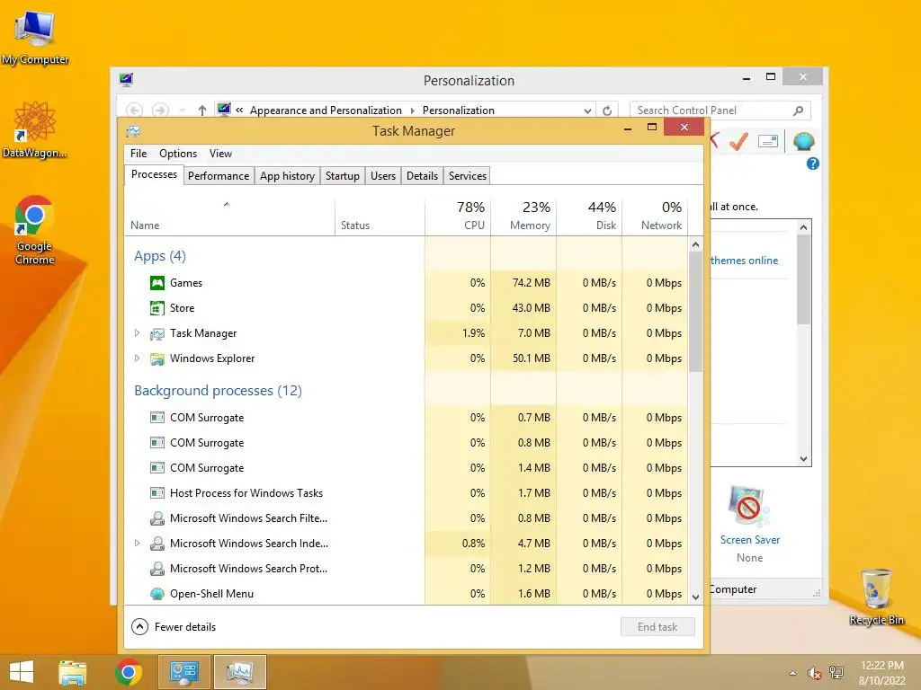Open File Explorer from the taskbar
Image resolution: width=921 pixels, height=690 pixels.
pos(72,672)
